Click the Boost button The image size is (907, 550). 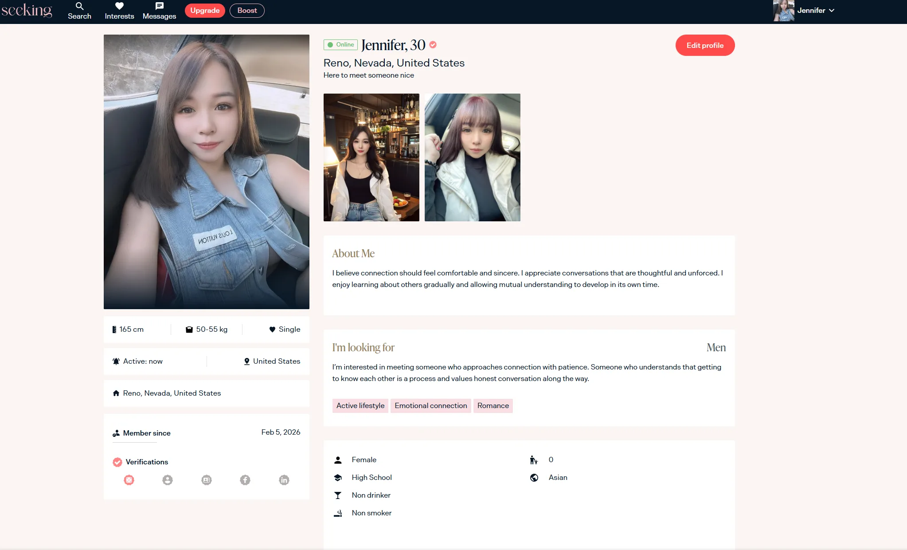point(247,11)
